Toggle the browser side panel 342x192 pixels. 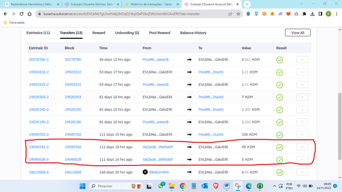tap(320, 14)
